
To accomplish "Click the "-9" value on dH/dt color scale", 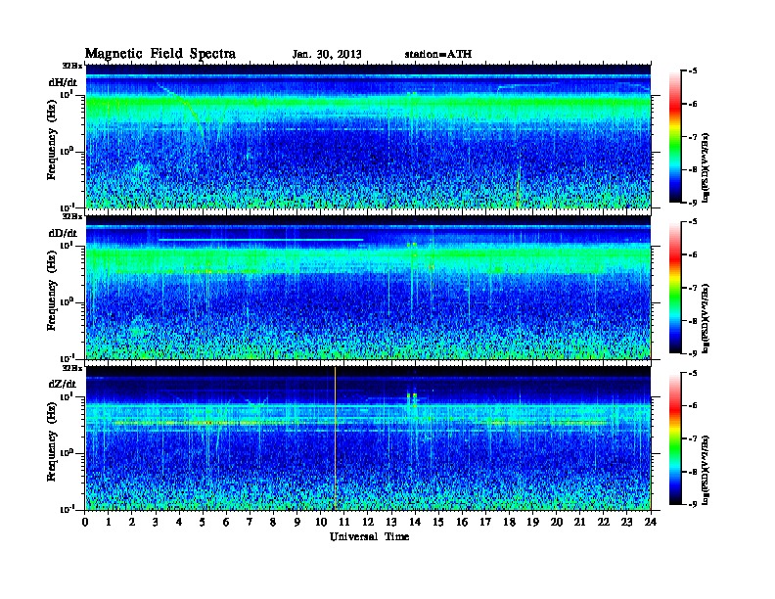I will click(x=693, y=203).
